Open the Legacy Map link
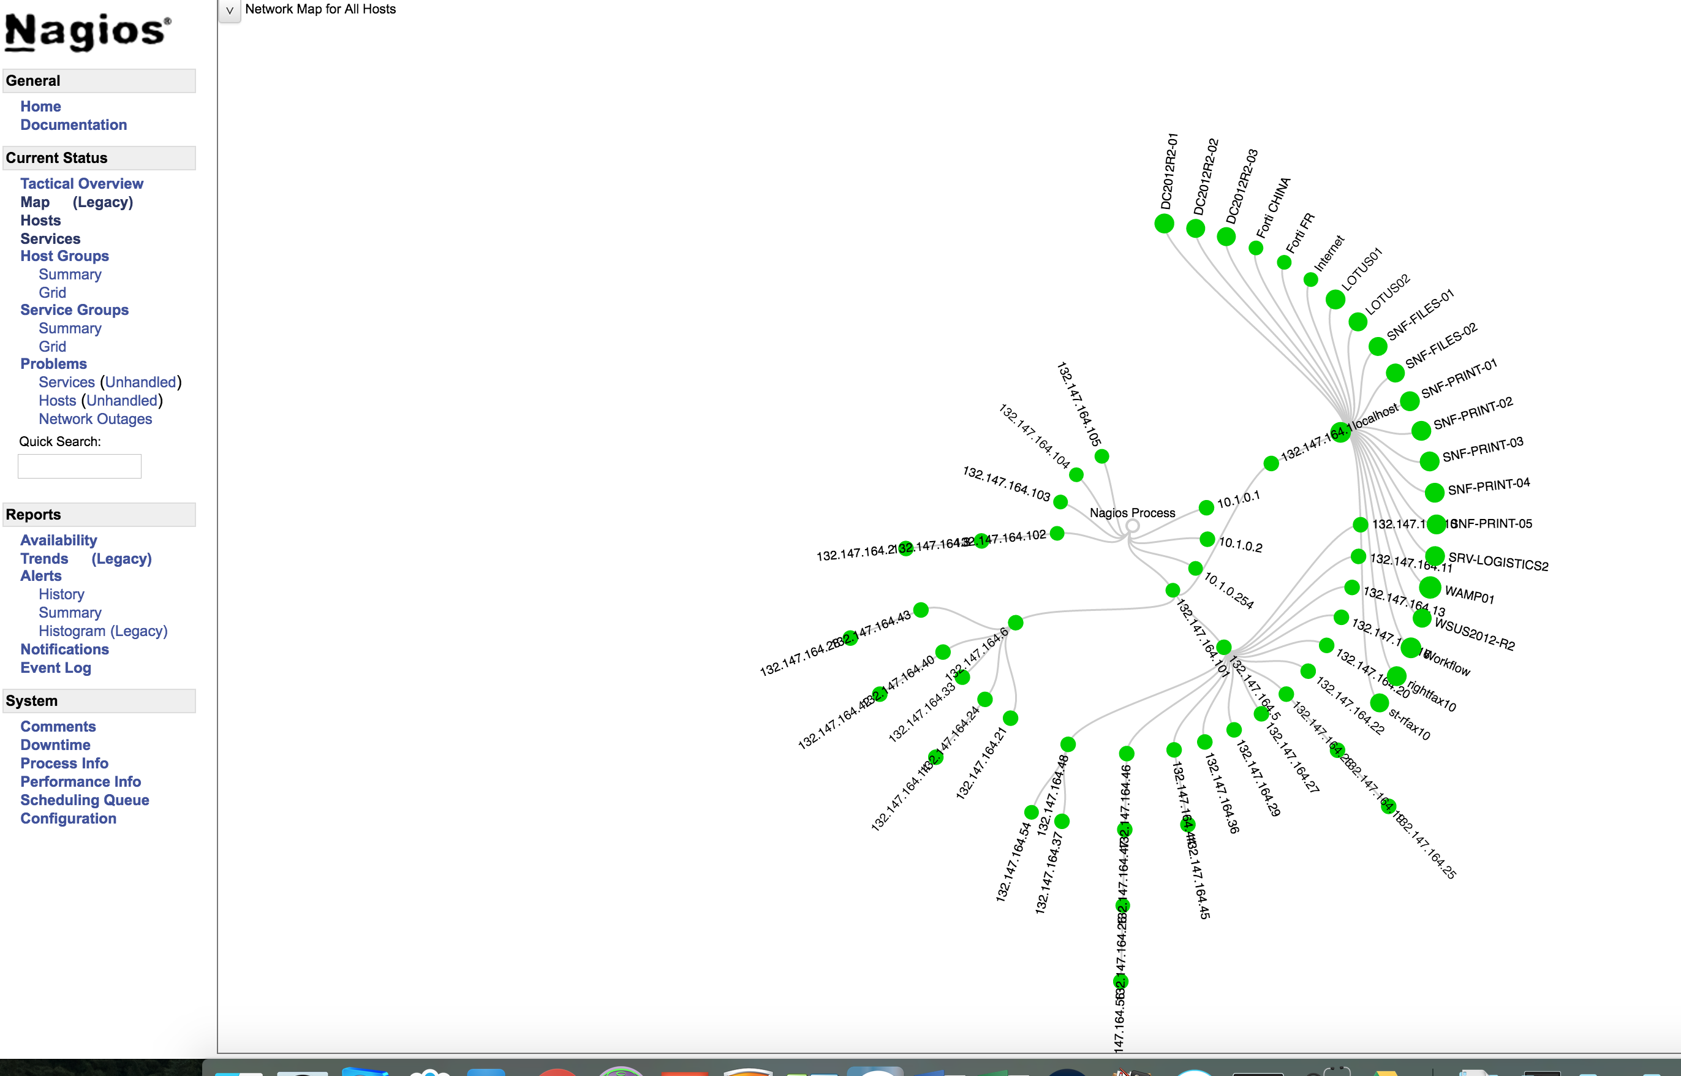Viewport: 1681px width, 1076px height. 103,202
